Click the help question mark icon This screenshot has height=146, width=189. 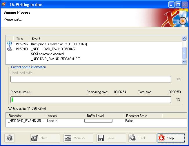coord(10,138)
